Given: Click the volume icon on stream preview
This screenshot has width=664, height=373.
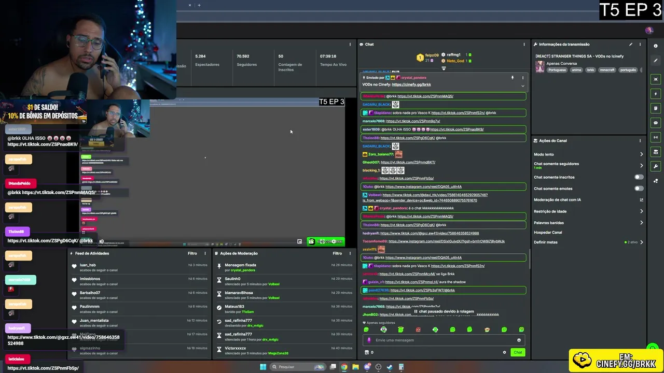Looking at the screenshot, I should click(x=101, y=241).
